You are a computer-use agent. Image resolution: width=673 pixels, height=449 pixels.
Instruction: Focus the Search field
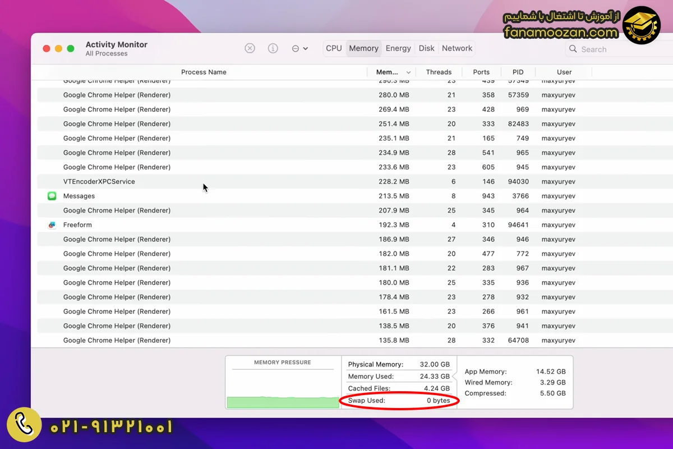[619, 49]
